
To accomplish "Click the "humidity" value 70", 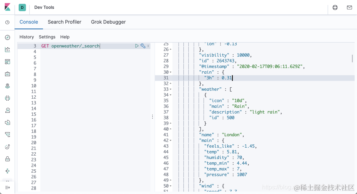I will click(x=239, y=158).
